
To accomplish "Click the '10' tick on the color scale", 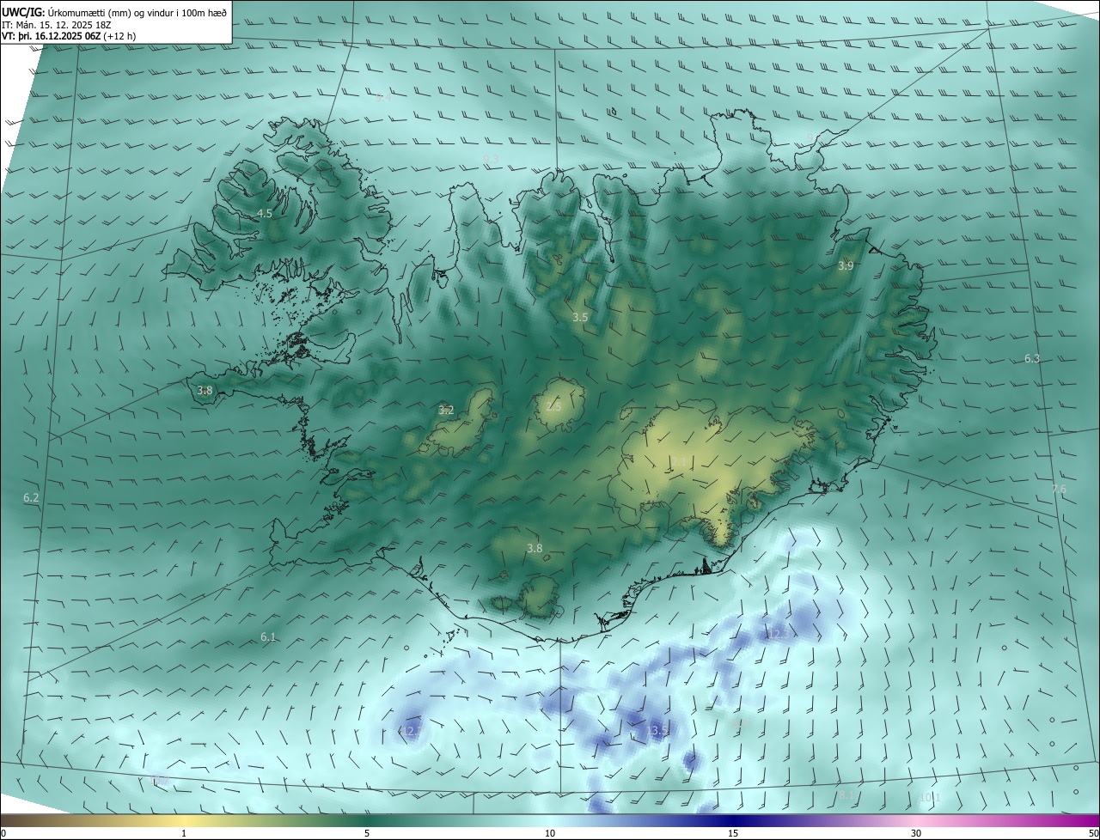I will pos(550,833).
